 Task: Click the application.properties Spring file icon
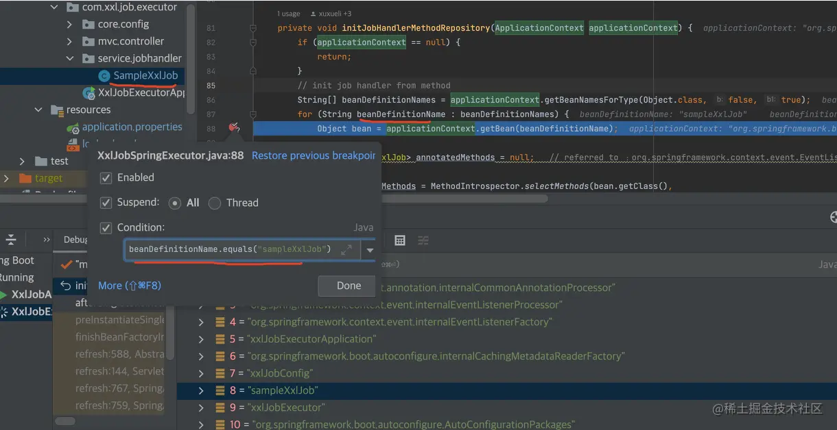pos(72,127)
